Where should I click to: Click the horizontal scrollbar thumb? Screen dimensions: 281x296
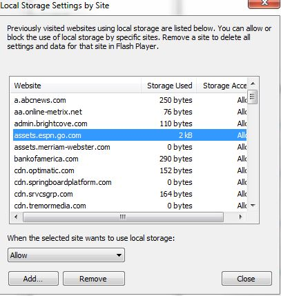123,217
